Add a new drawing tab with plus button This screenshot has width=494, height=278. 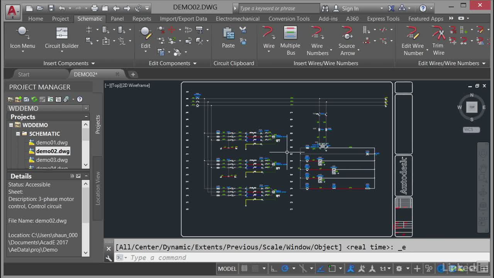click(133, 75)
